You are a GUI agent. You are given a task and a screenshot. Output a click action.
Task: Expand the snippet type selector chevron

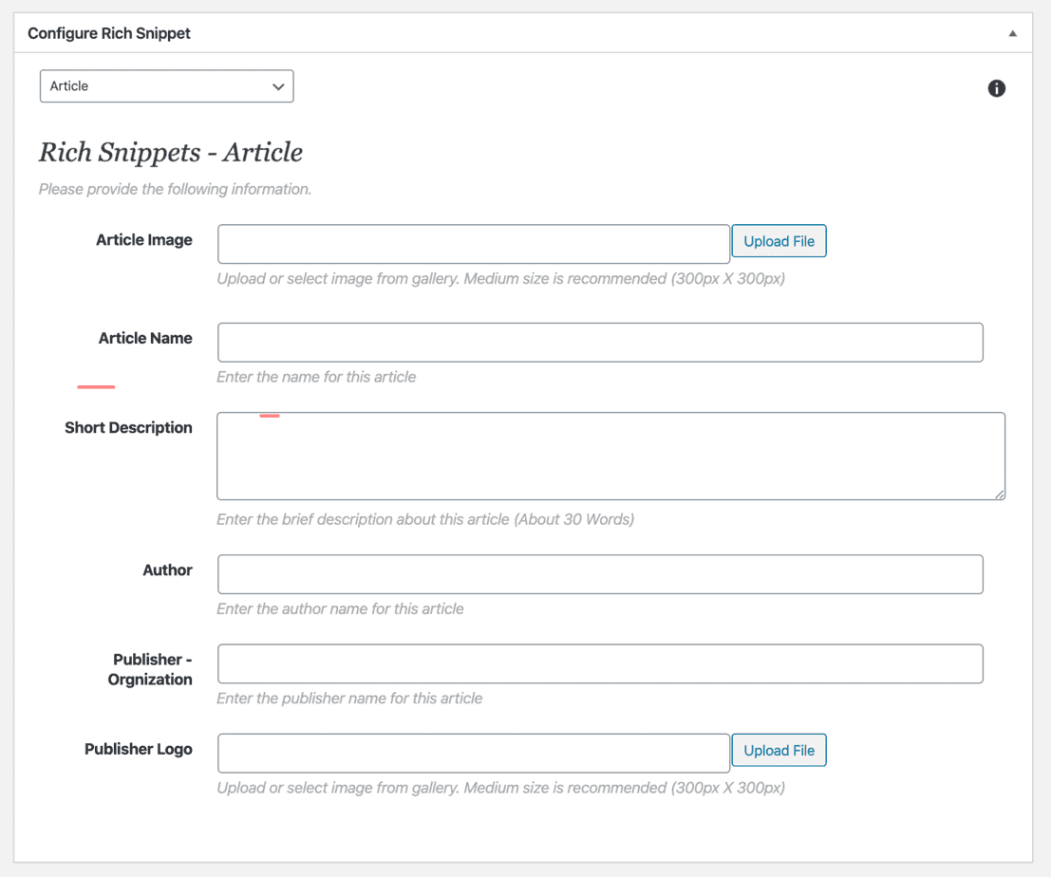click(278, 85)
